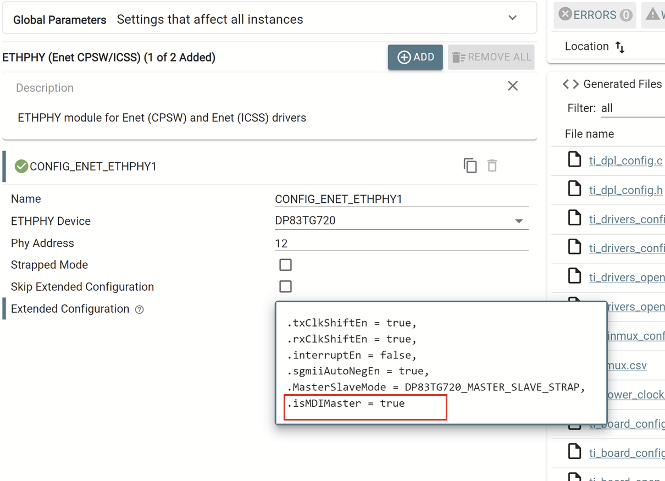
Task: Click the '.sgmiiAutoNegEn = true,' line
Action: point(358,371)
